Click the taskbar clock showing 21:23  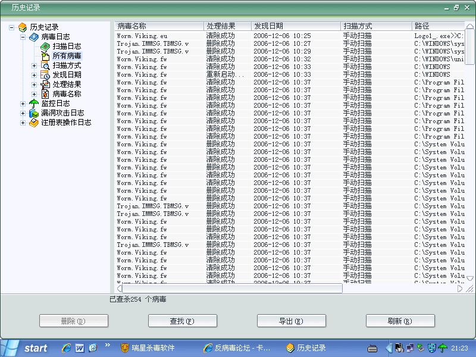point(459,348)
